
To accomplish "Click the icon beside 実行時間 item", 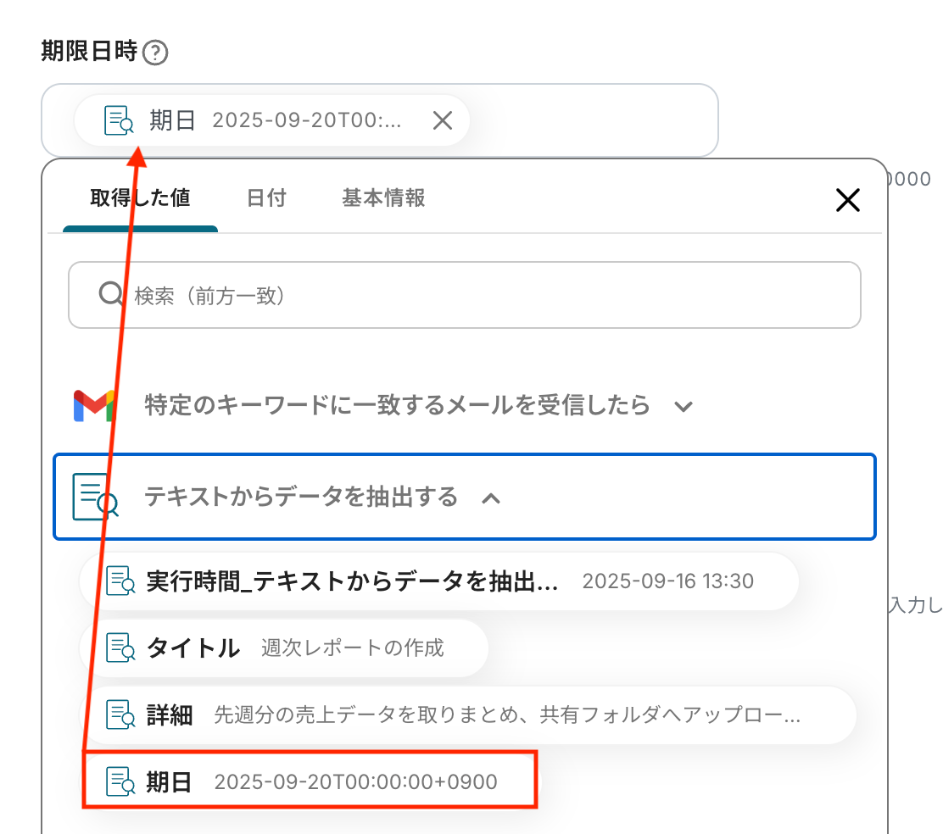I will tap(120, 581).
